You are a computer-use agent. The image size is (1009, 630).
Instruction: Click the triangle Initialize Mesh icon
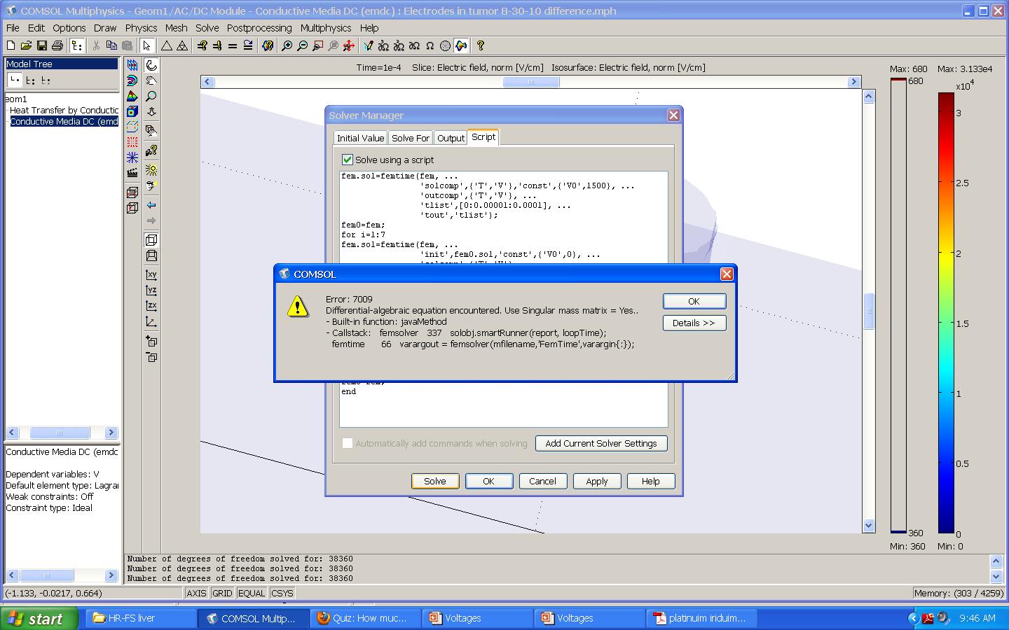point(167,45)
